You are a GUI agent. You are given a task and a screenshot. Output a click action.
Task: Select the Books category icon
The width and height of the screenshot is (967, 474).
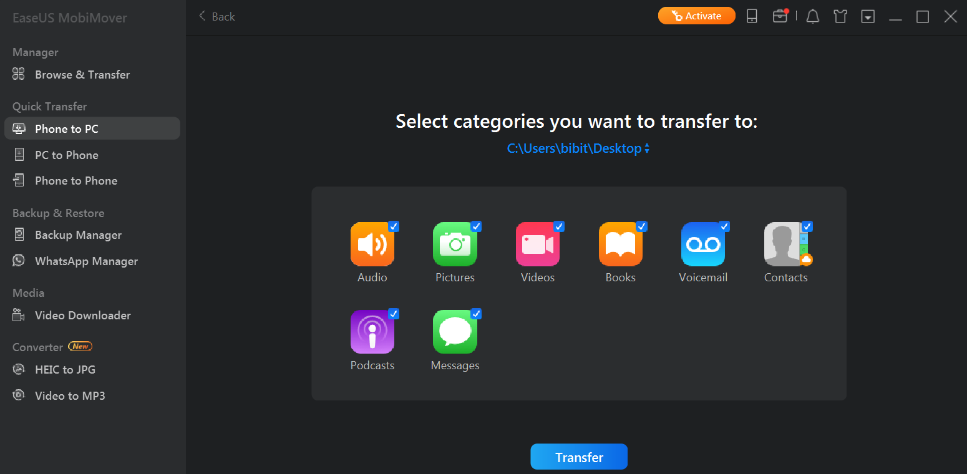click(x=620, y=244)
